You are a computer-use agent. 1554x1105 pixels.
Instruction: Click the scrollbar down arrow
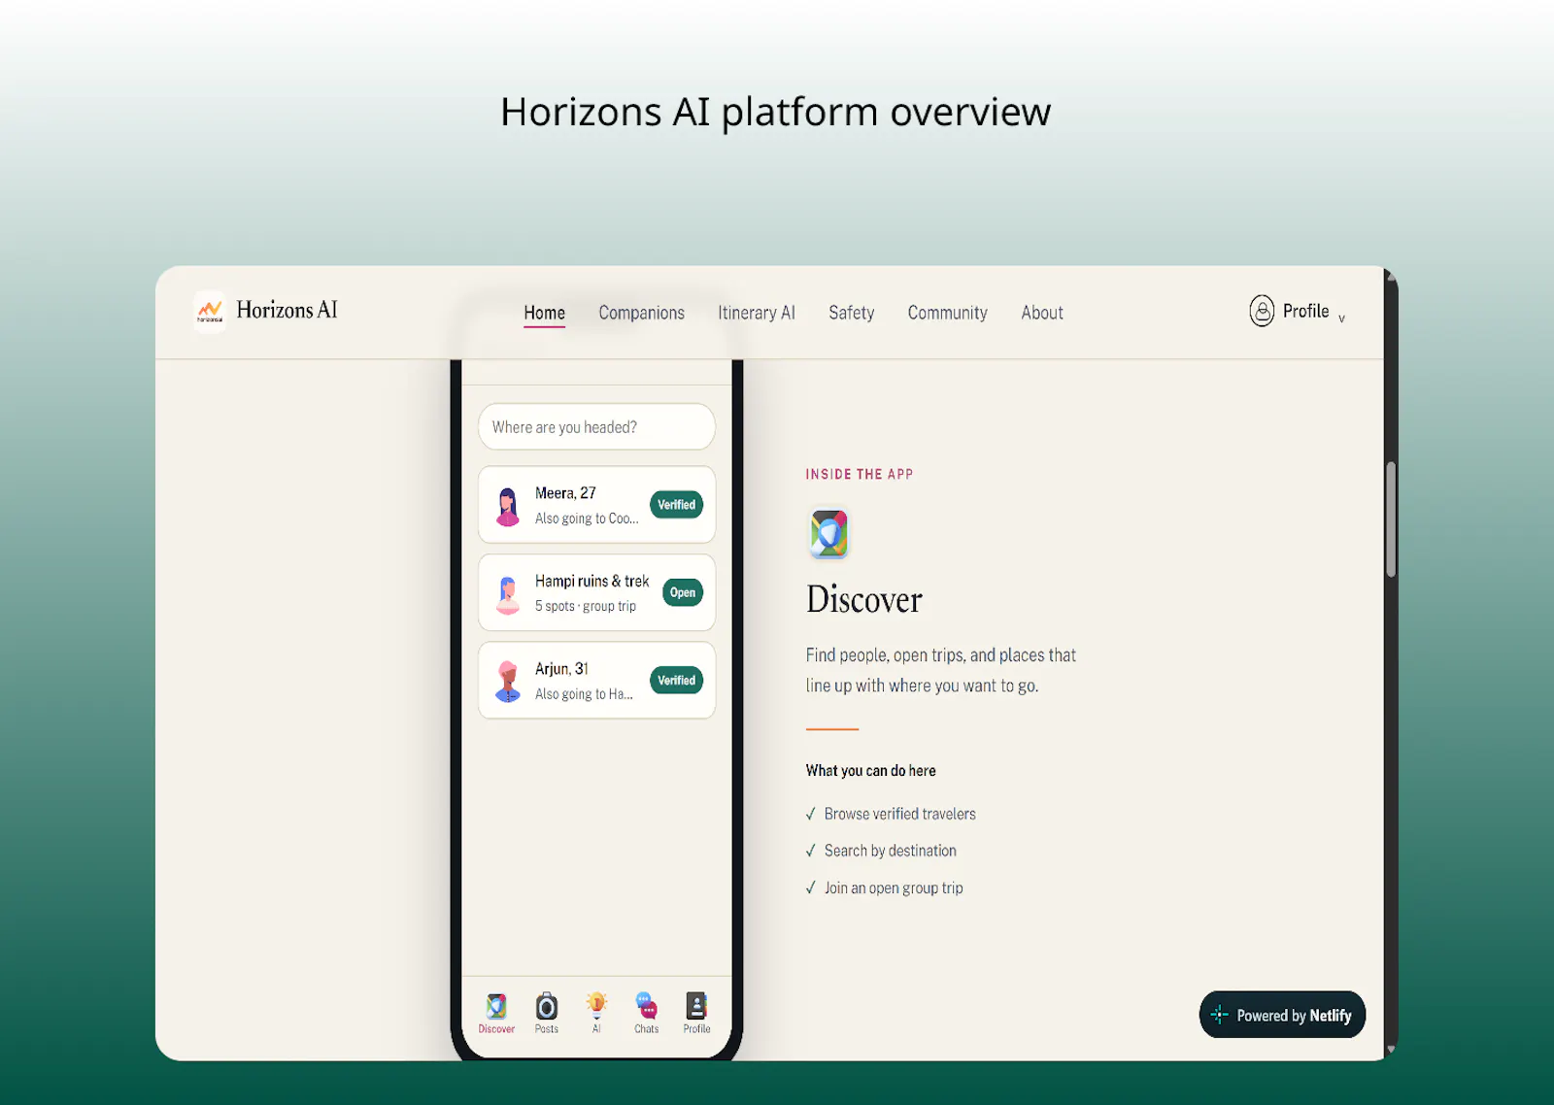1391,1050
